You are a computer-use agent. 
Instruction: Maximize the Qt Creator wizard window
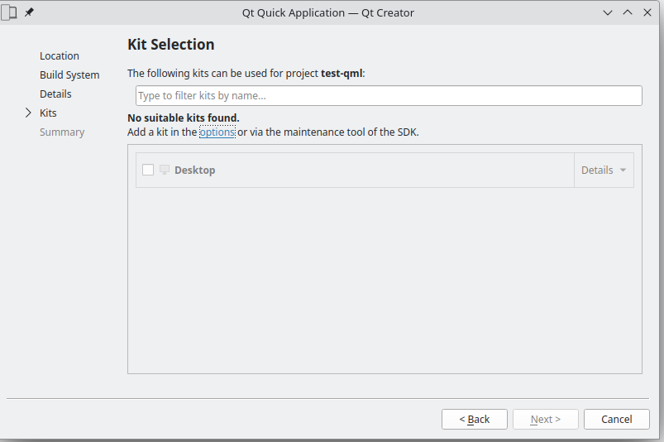tap(628, 12)
